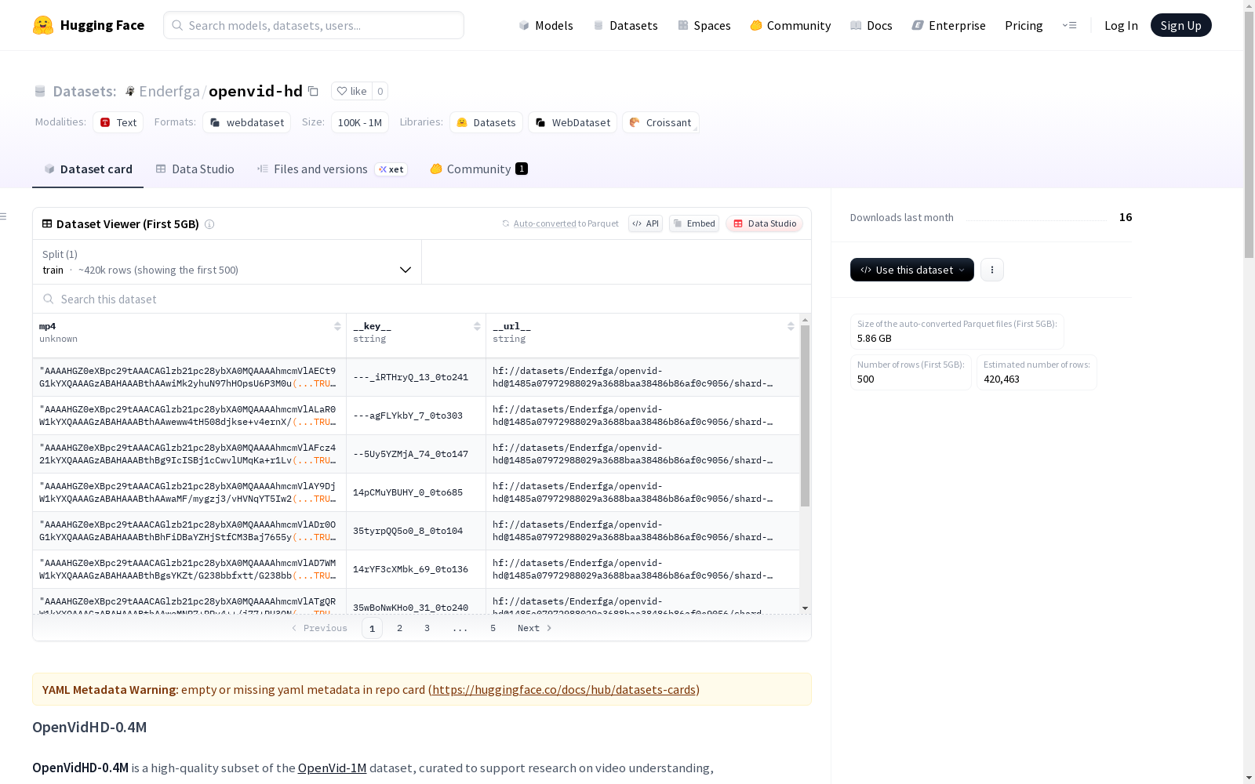Sort by the mp4 column

337,326
